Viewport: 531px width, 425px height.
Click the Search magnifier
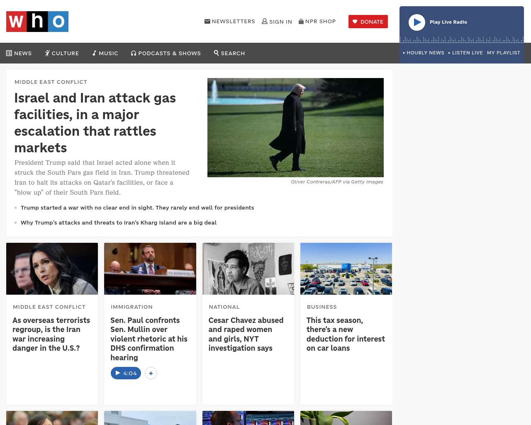229,53
